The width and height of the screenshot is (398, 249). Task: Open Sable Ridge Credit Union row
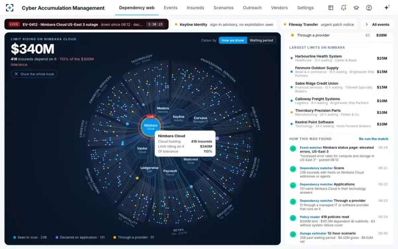(338, 87)
